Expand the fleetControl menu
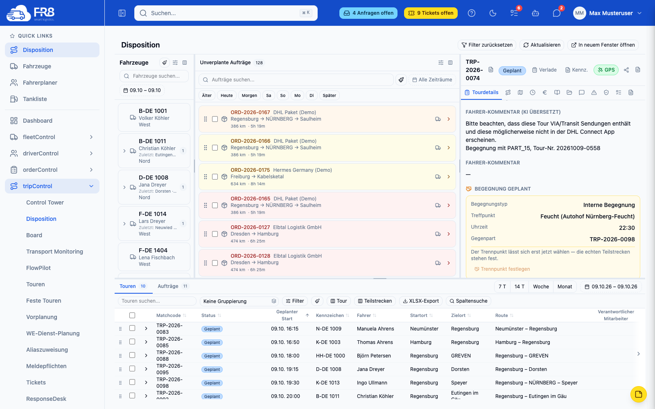Image resolution: width=655 pixels, height=409 pixels. coord(52,137)
